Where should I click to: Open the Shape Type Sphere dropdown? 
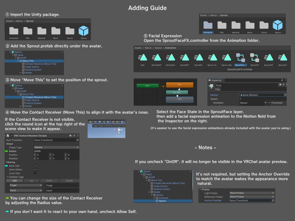click(56, 147)
